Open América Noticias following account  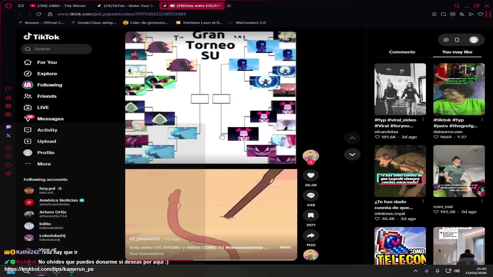(54, 202)
